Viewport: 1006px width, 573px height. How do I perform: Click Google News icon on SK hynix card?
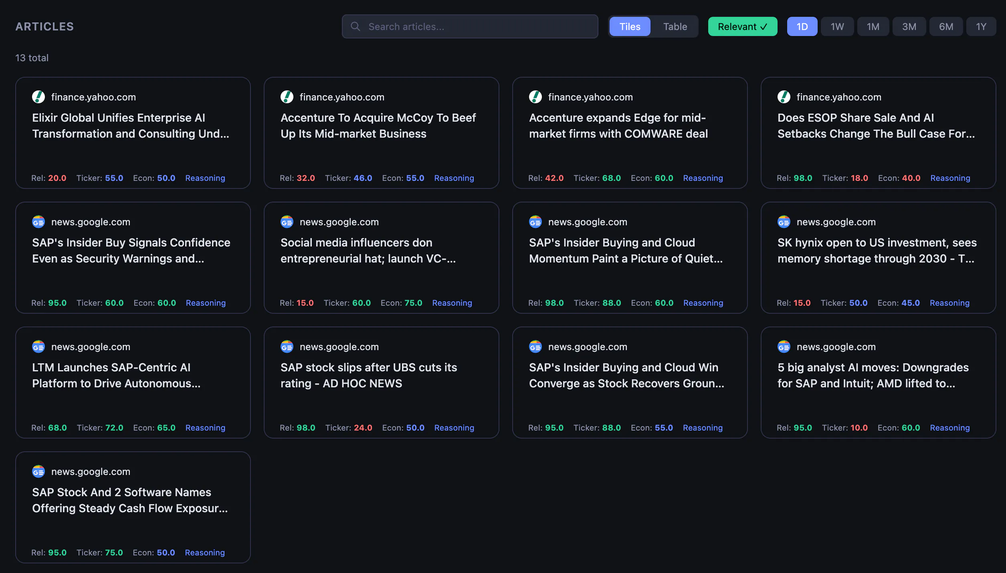784,222
